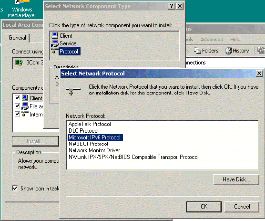The image size is (265, 221).
Task: Open the History toolbar button
Action: pos(237,51)
